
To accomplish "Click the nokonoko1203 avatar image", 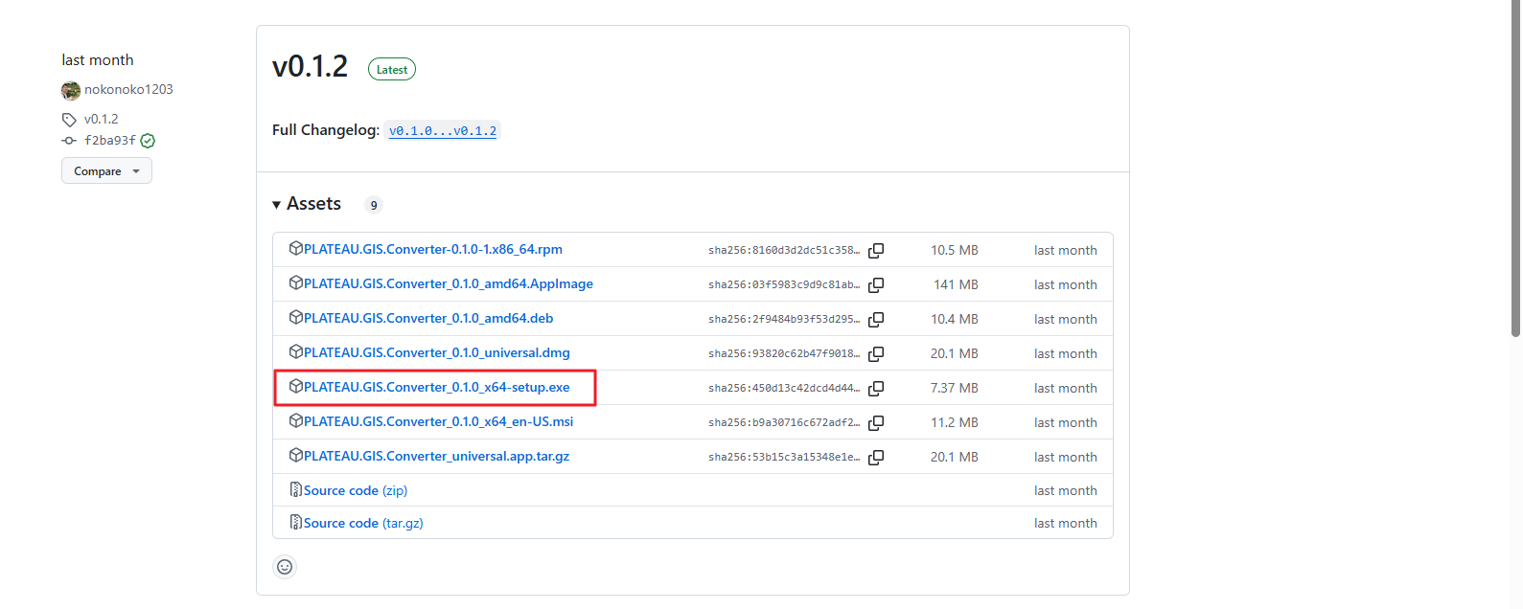I will point(71,90).
